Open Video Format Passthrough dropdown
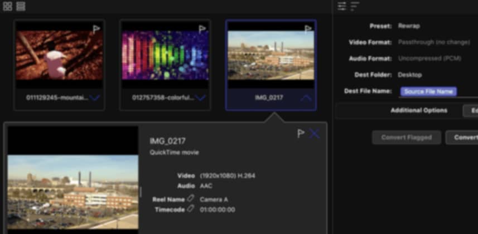478x234 pixels. pyautogui.click(x=434, y=42)
